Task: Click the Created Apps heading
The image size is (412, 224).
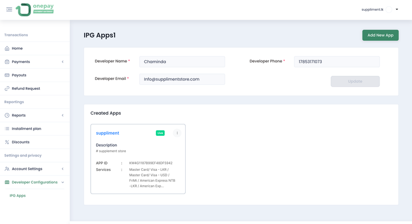Action: [x=106, y=113]
